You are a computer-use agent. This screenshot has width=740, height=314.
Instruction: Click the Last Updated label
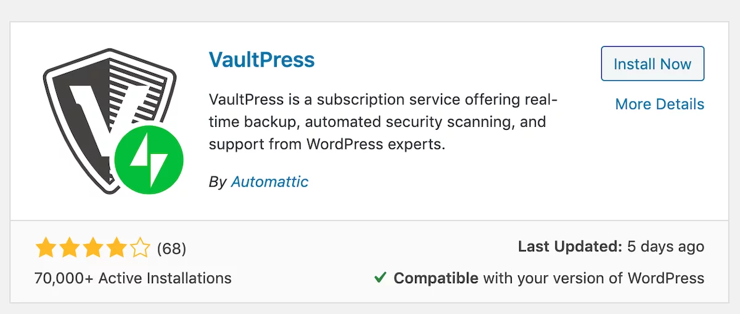point(570,247)
